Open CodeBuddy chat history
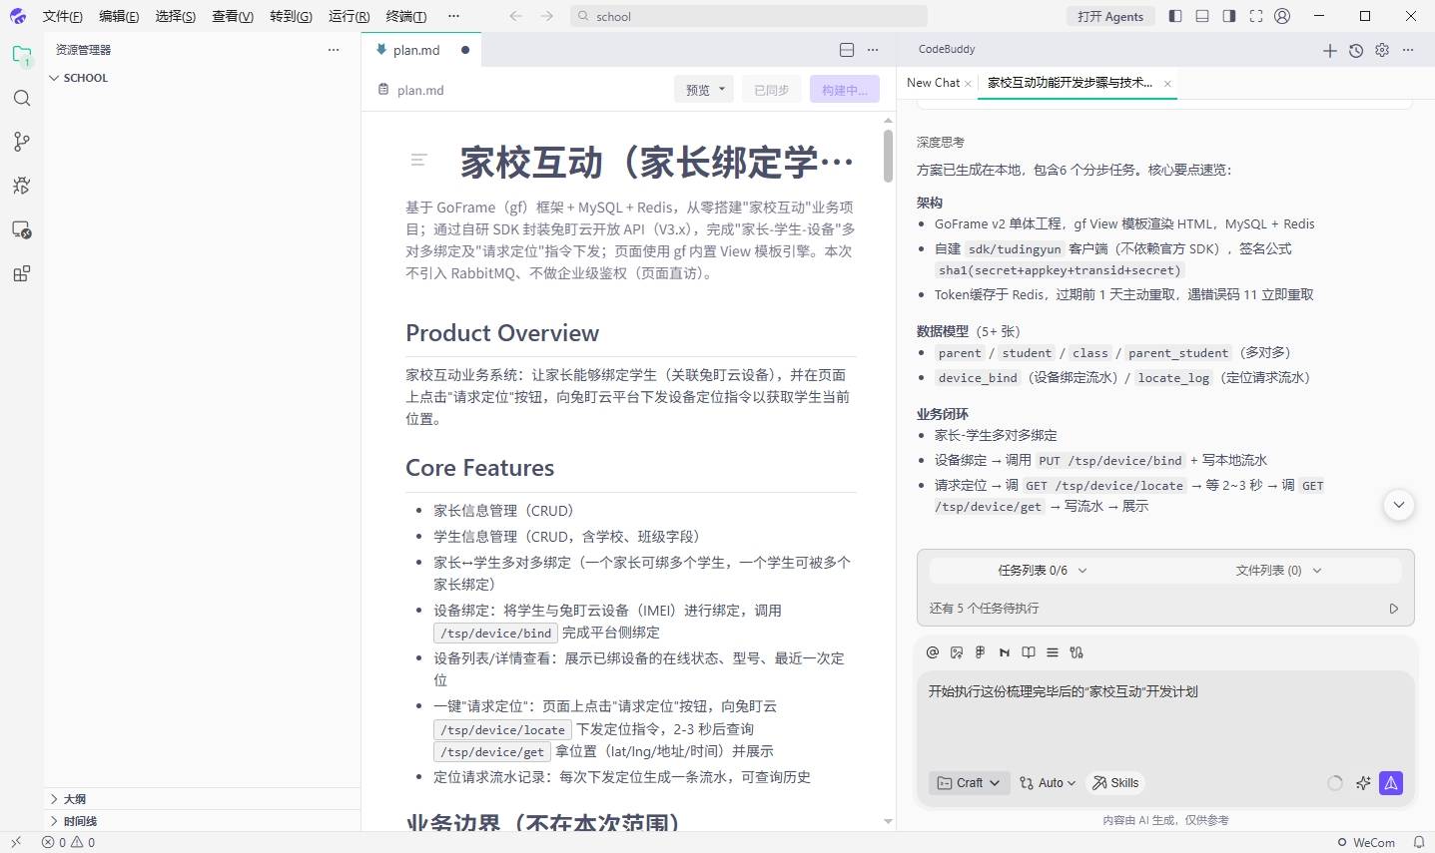Screen dimensions: 1435x853 [x=1355, y=50]
